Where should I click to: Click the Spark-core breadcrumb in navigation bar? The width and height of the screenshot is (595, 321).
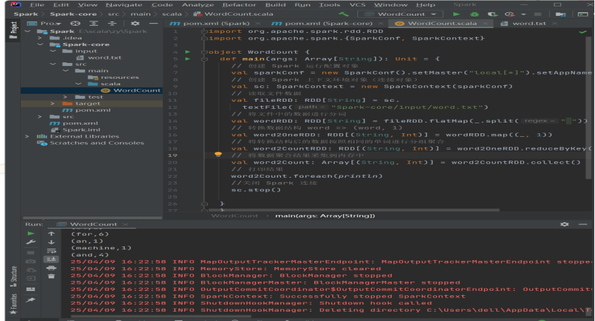click(x=73, y=14)
